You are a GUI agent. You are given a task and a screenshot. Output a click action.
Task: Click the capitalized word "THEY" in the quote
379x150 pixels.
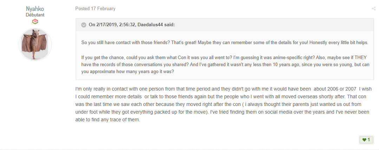361,58
